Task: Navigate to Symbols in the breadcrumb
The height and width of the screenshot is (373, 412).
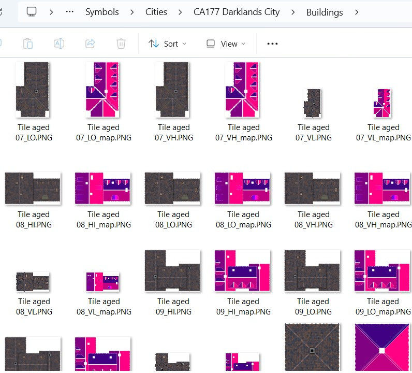Action: click(x=102, y=12)
